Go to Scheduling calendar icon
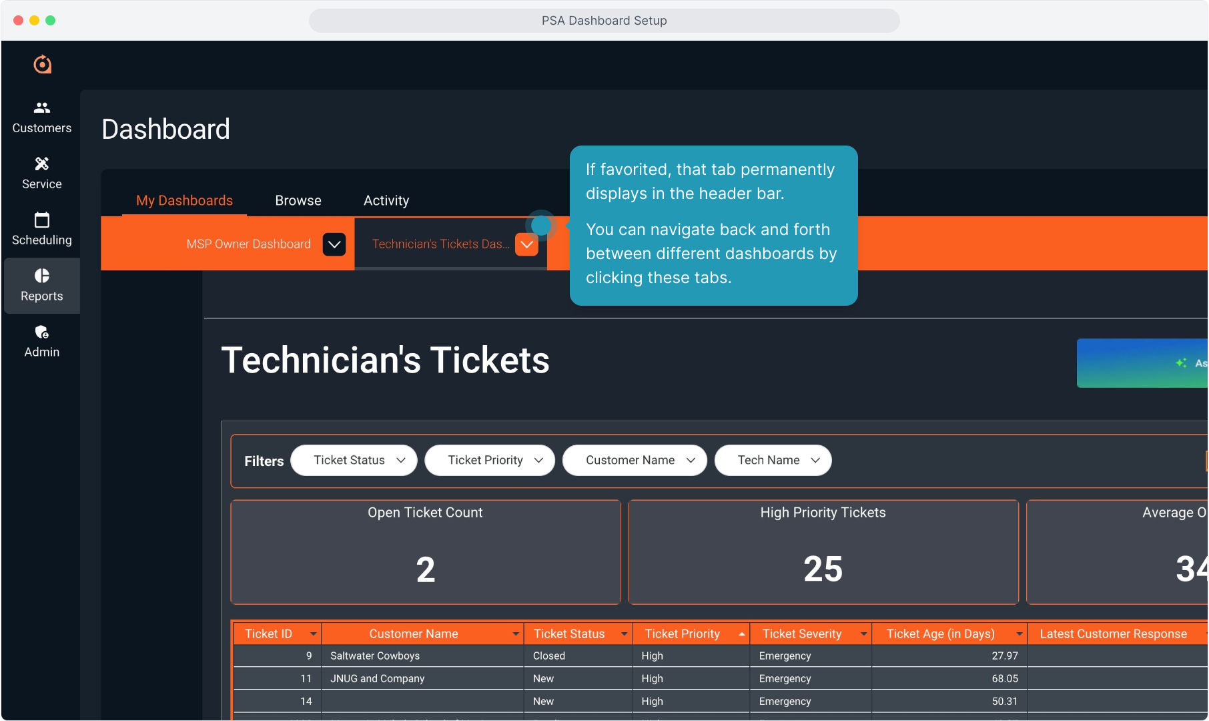The image size is (1209, 721). tap(41, 220)
